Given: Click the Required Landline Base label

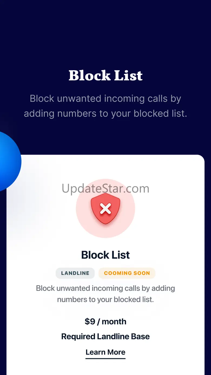Looking at the screenshot, I should 105,336.
